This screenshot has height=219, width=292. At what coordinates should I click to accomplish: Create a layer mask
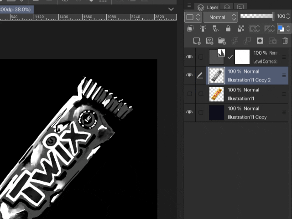coord(260,41)
